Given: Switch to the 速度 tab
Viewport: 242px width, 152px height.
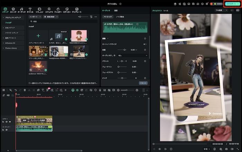Looking at the screenshot, I should (116, 10).
